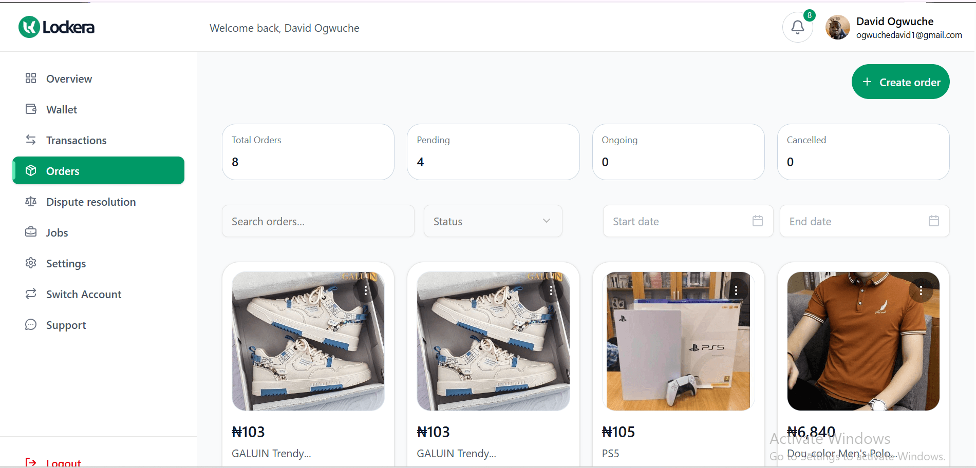Open the End date calendar picker
This screenshot has height=468, width=976.
click(934, 221)
